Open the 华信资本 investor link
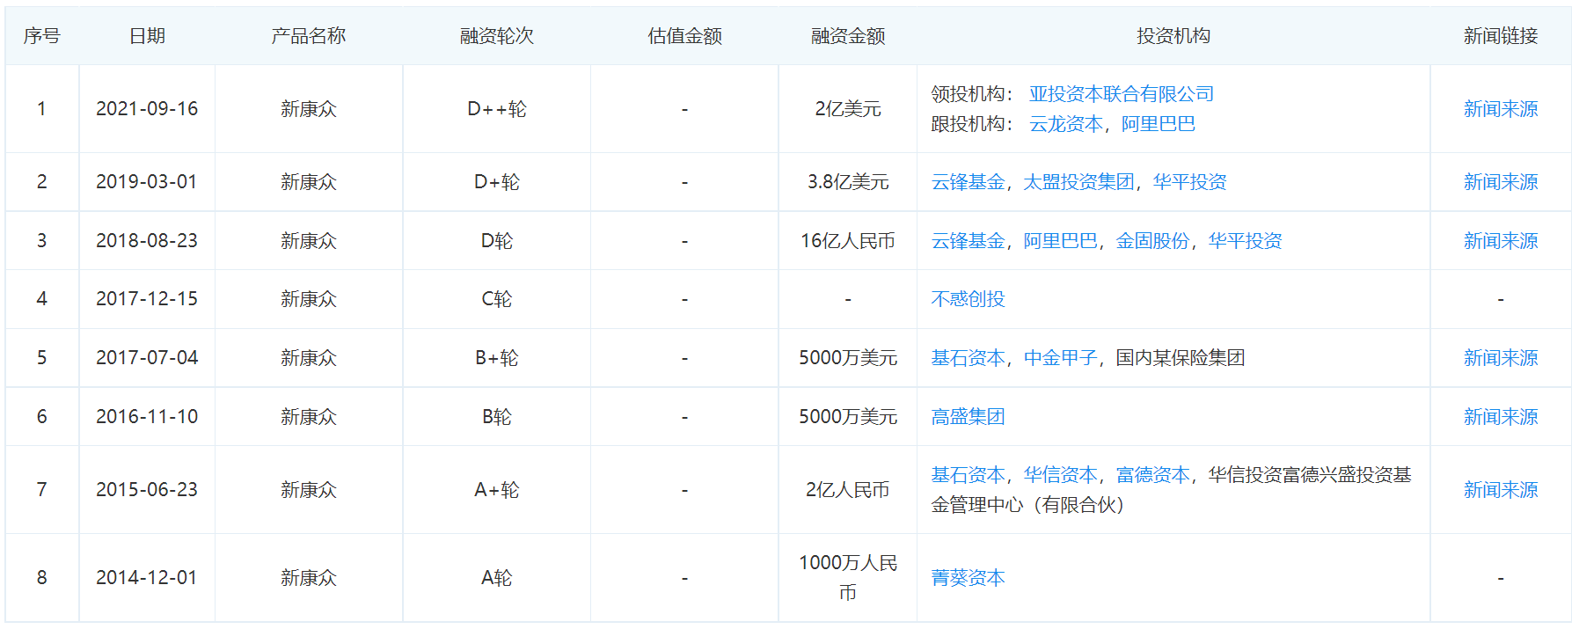The height and width of the screenshot is (629, 1579). pyautogui.click(x=1060, y=475)
